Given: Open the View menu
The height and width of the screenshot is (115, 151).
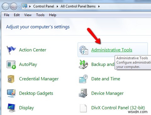Looking at the screenshot, I should click(x=28, y=15).
